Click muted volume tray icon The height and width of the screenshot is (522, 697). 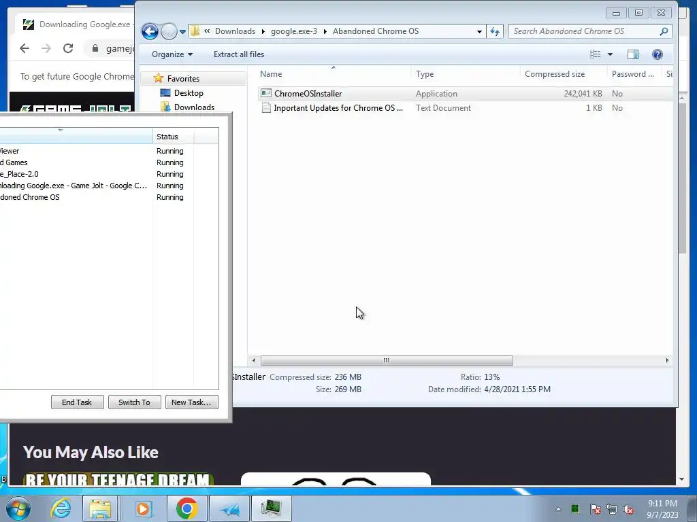click(628, 509)
